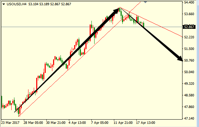The image size is (199, 127).
Task: Click the 49.320 price axis label
Action: (189, 84)
